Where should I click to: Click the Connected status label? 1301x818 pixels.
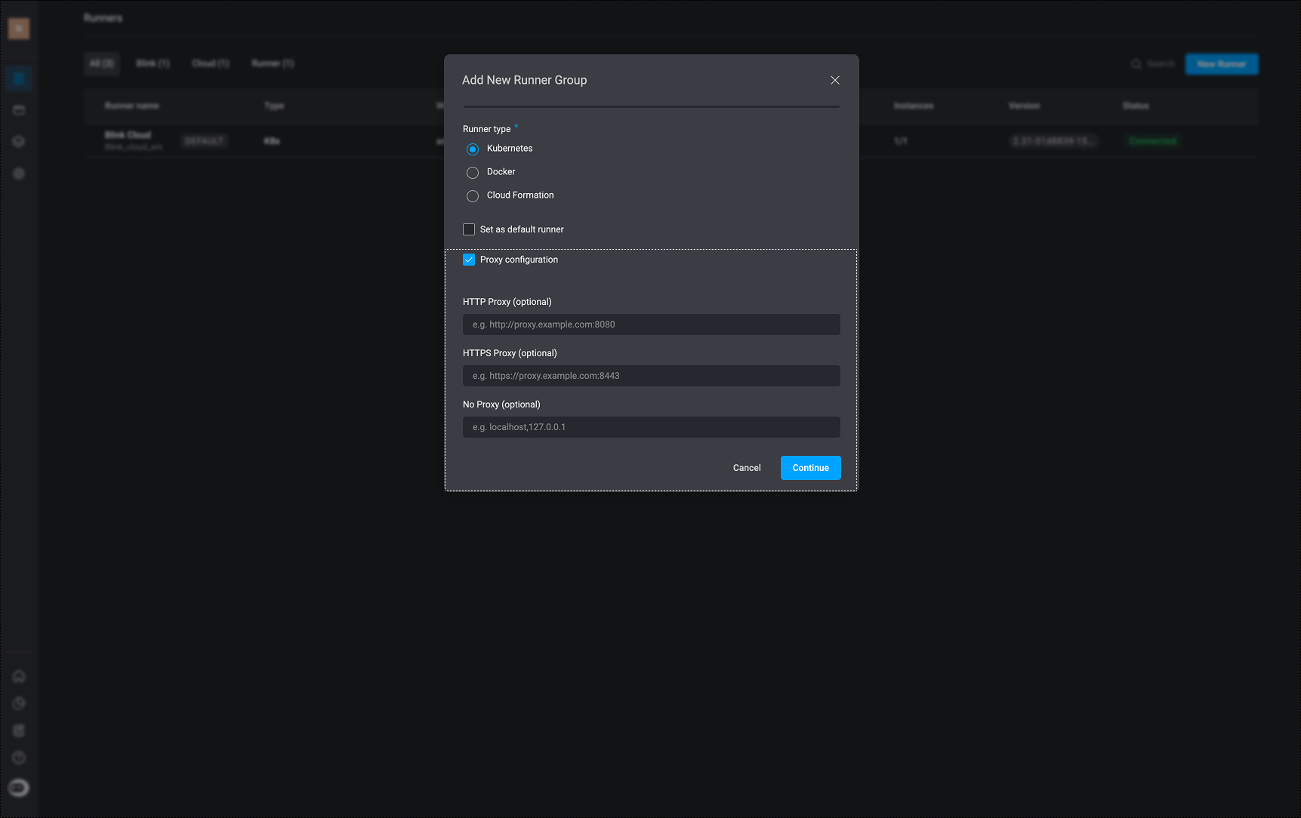1152,141
